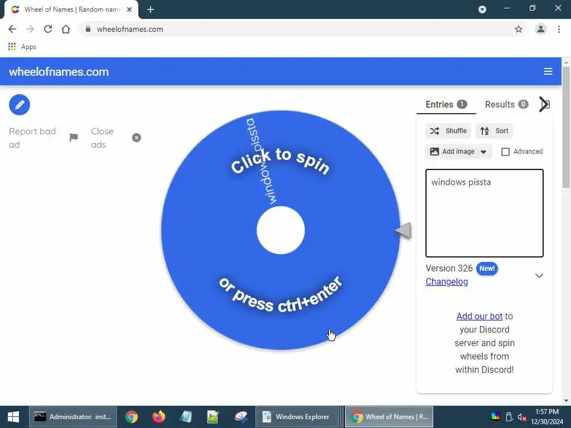Close ads with the X circle icon
Viewport: 571px width, 428px height.
137,138
